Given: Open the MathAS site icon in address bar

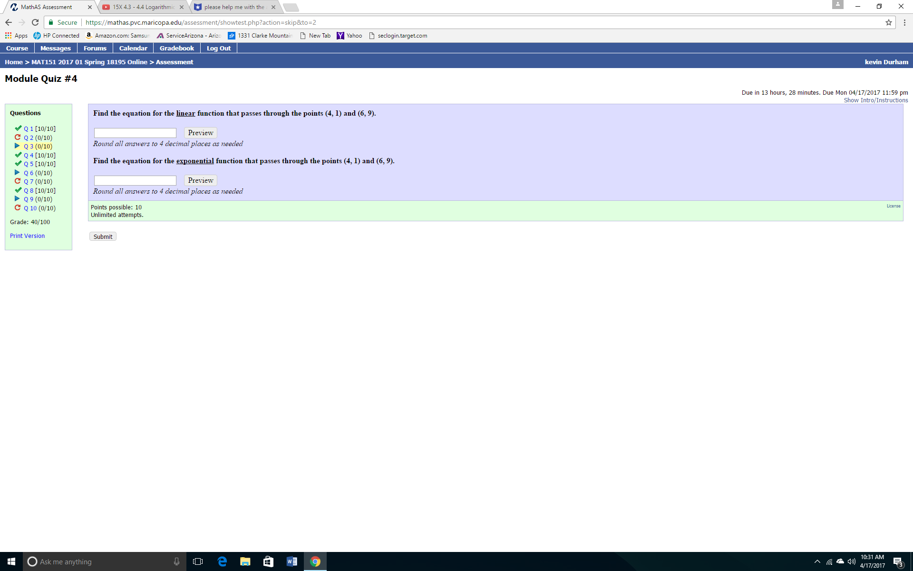Looking at the screenshot, I should point(50,22).
